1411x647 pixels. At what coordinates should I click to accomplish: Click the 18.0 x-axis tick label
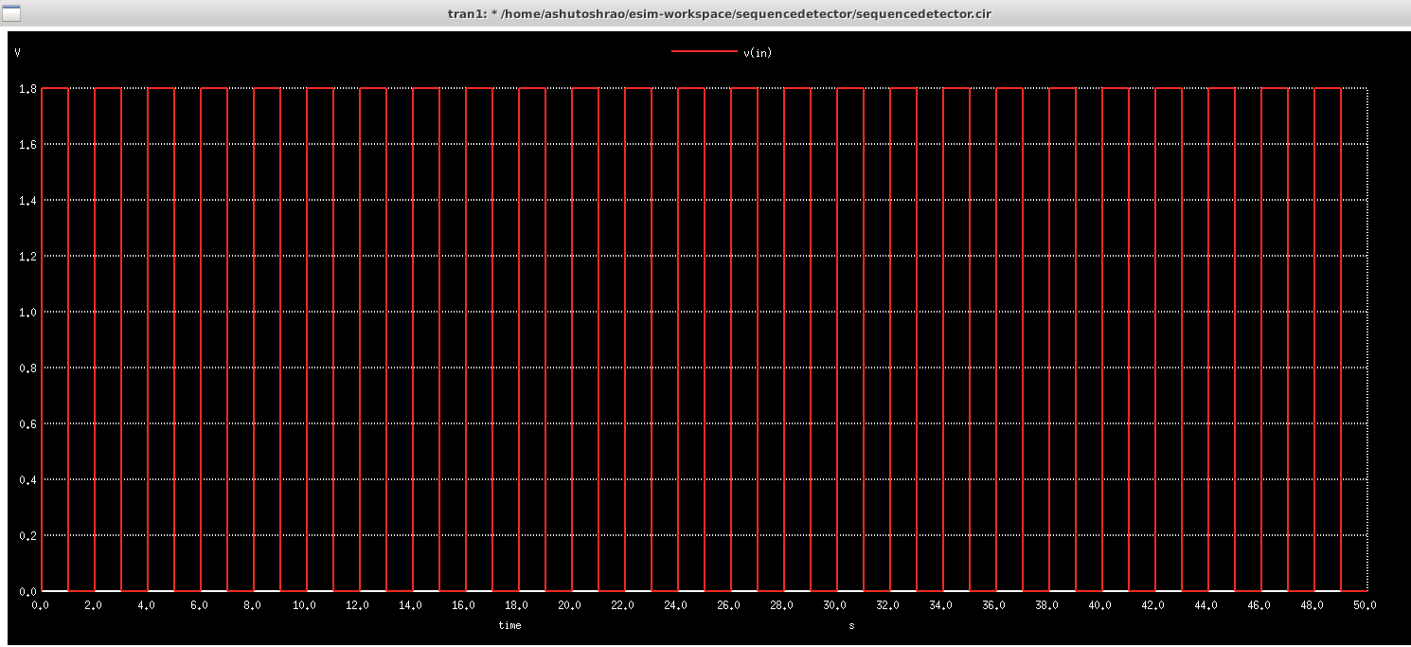[516, 604]
